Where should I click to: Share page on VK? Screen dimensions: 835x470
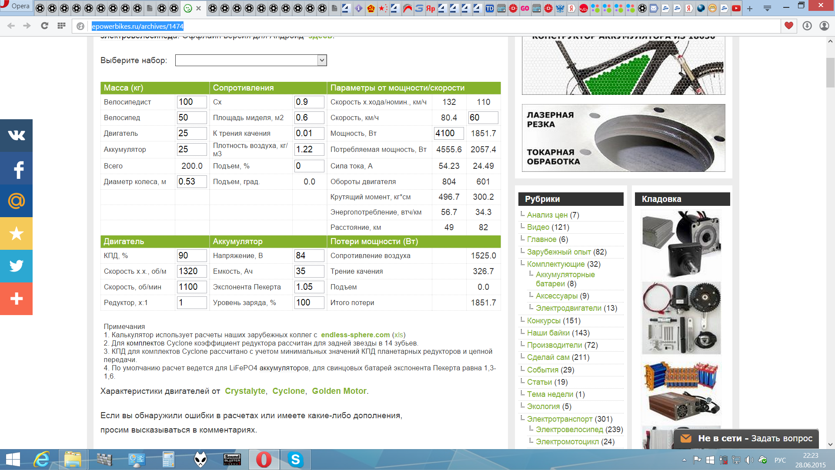point(16,135)
